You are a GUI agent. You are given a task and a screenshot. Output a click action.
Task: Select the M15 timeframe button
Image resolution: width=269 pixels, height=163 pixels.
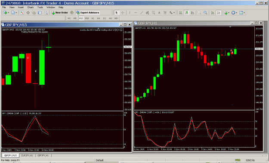tap(81, 18)
